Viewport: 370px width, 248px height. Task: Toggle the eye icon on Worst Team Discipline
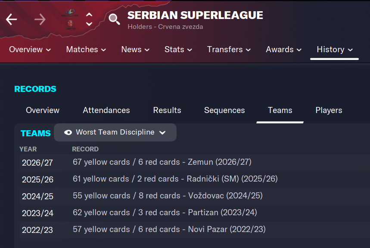(68, 132)
